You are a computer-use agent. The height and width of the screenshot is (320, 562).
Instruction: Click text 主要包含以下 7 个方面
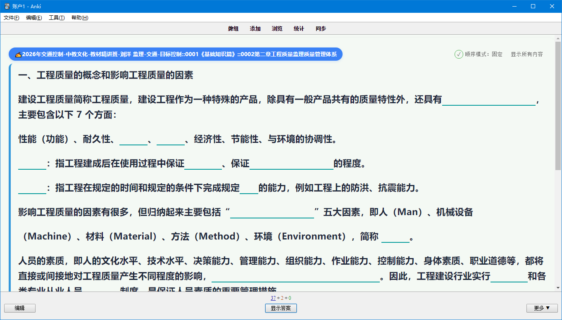pyautogui.click(x=65, y=115)
